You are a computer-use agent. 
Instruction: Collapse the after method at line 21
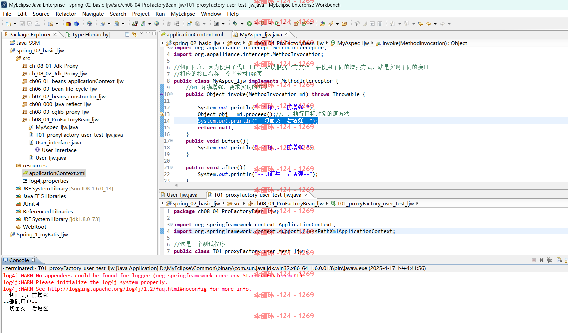click(x=171, y=167)
